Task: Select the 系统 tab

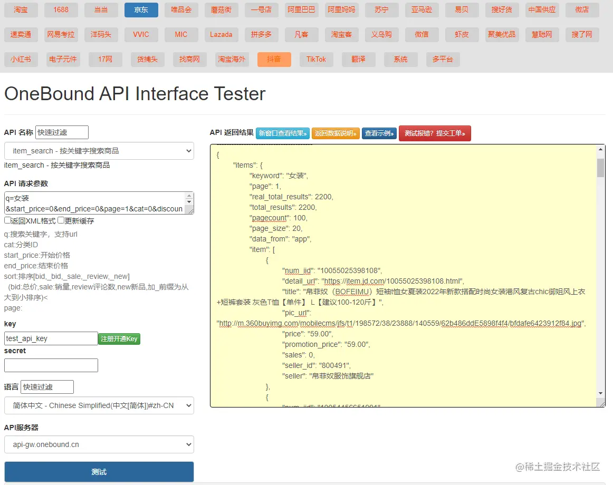Action: point(401,60)
